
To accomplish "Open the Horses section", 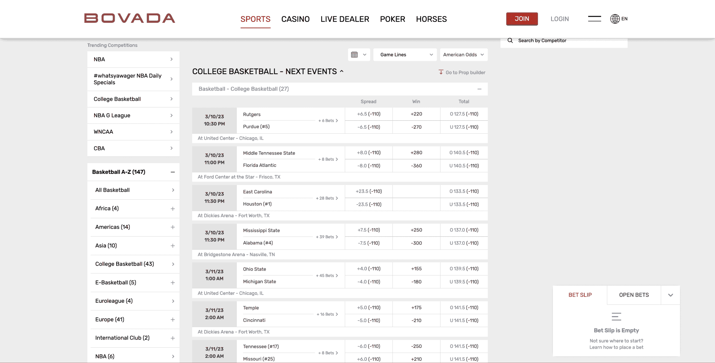I will (x=431, y=19).
